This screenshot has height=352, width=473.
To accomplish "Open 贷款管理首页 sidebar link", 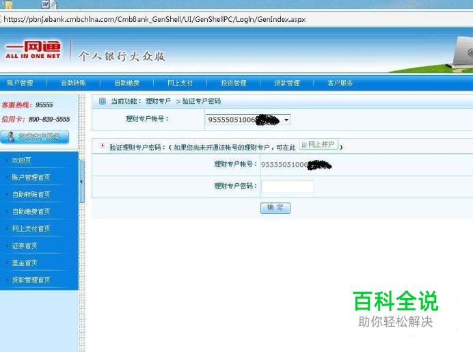I will 31,280.
